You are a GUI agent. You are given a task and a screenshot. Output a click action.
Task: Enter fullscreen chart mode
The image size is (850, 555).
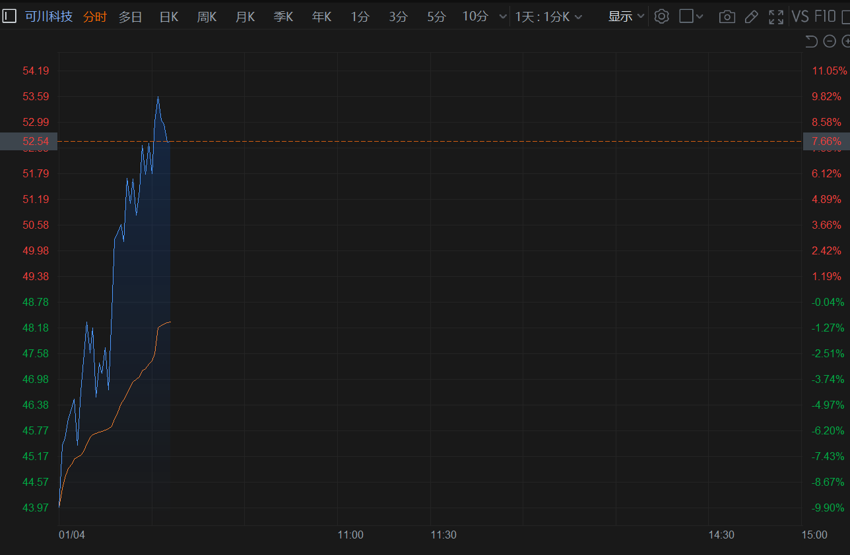[776, 17]
